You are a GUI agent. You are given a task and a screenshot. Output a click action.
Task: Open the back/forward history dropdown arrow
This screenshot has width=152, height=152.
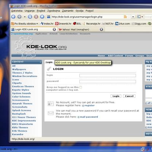(x=25, y=17)
